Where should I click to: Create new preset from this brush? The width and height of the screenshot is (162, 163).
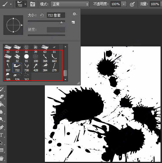73,22
